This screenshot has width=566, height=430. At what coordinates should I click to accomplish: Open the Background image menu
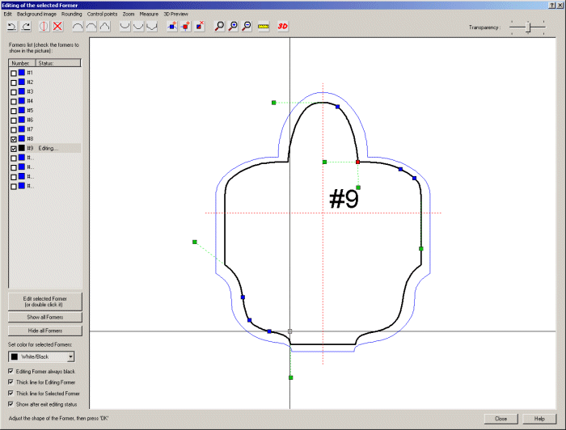click(36, 15)
